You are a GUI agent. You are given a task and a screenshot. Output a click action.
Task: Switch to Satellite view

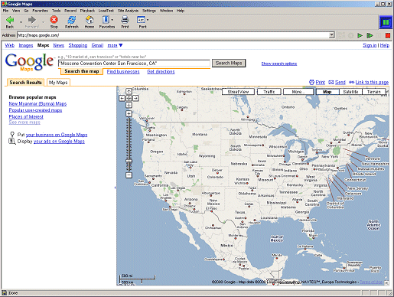pos(350,92)
